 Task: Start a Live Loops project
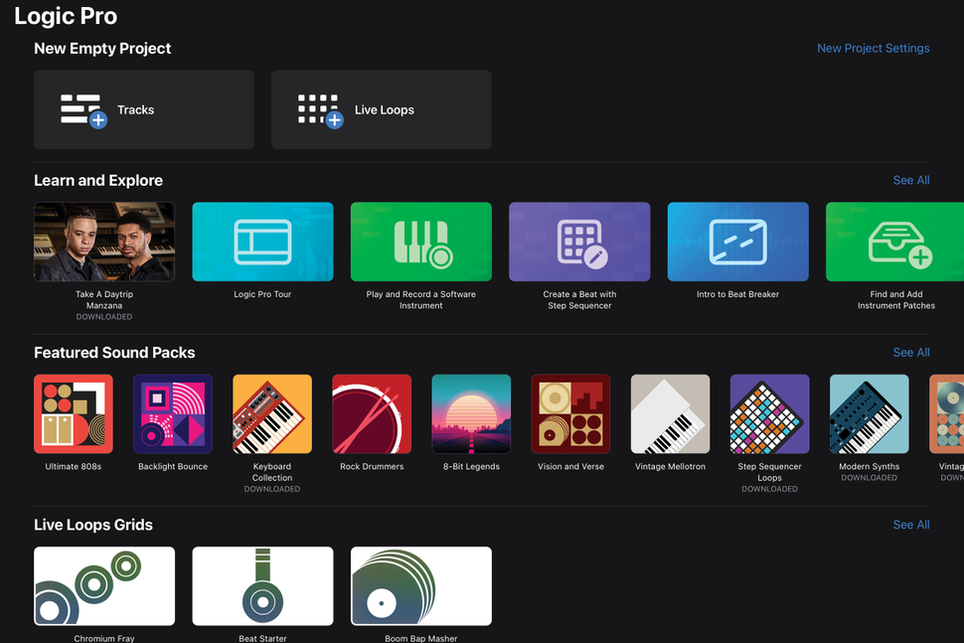(381, 109)
